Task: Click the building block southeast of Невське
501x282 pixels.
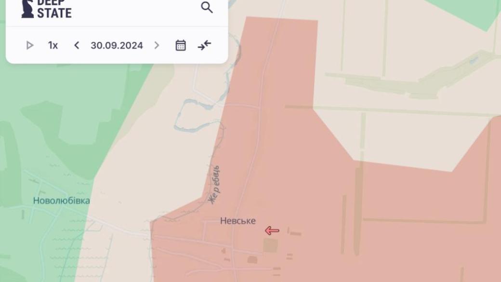Action: (270, 245)
